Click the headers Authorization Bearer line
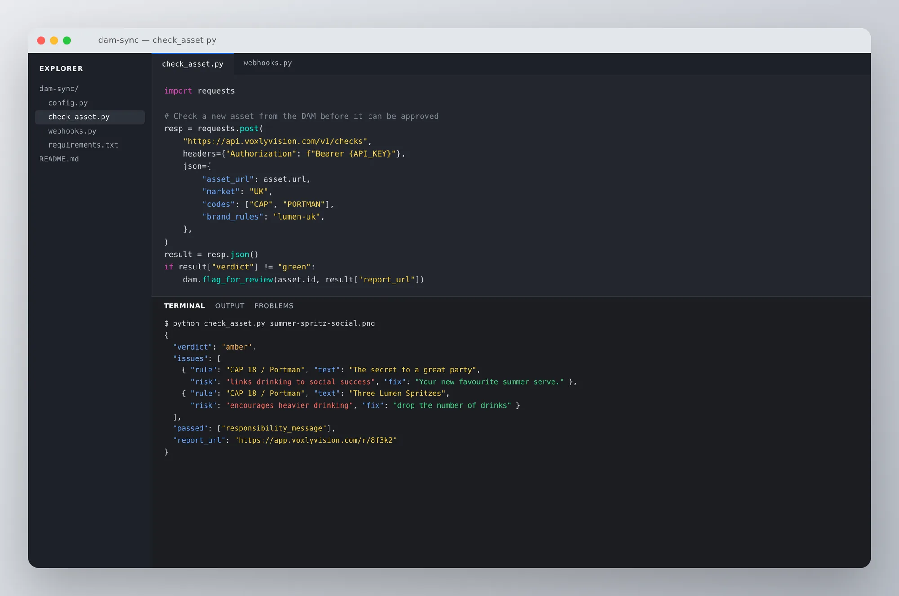This screenshot has height=596, width=899. [x=294, y=154]
